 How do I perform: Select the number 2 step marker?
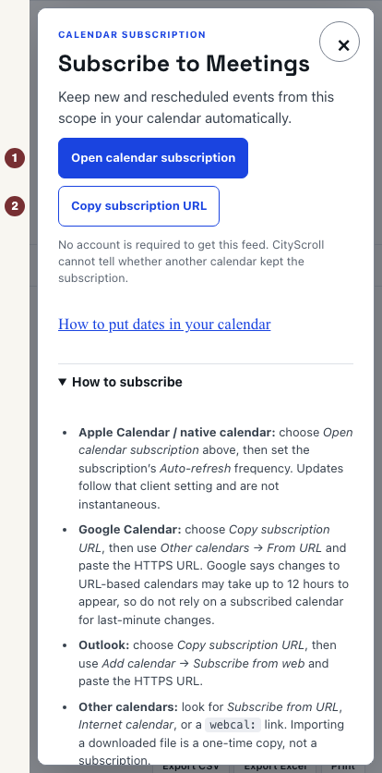click(15, 206)
